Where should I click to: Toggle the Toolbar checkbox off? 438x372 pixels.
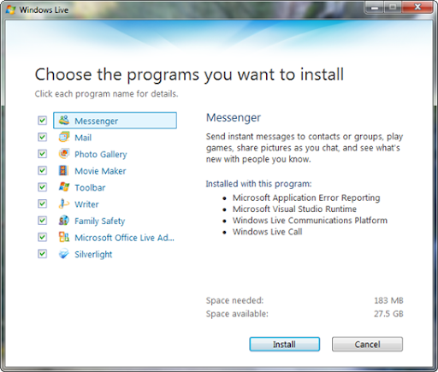point(42,187)
